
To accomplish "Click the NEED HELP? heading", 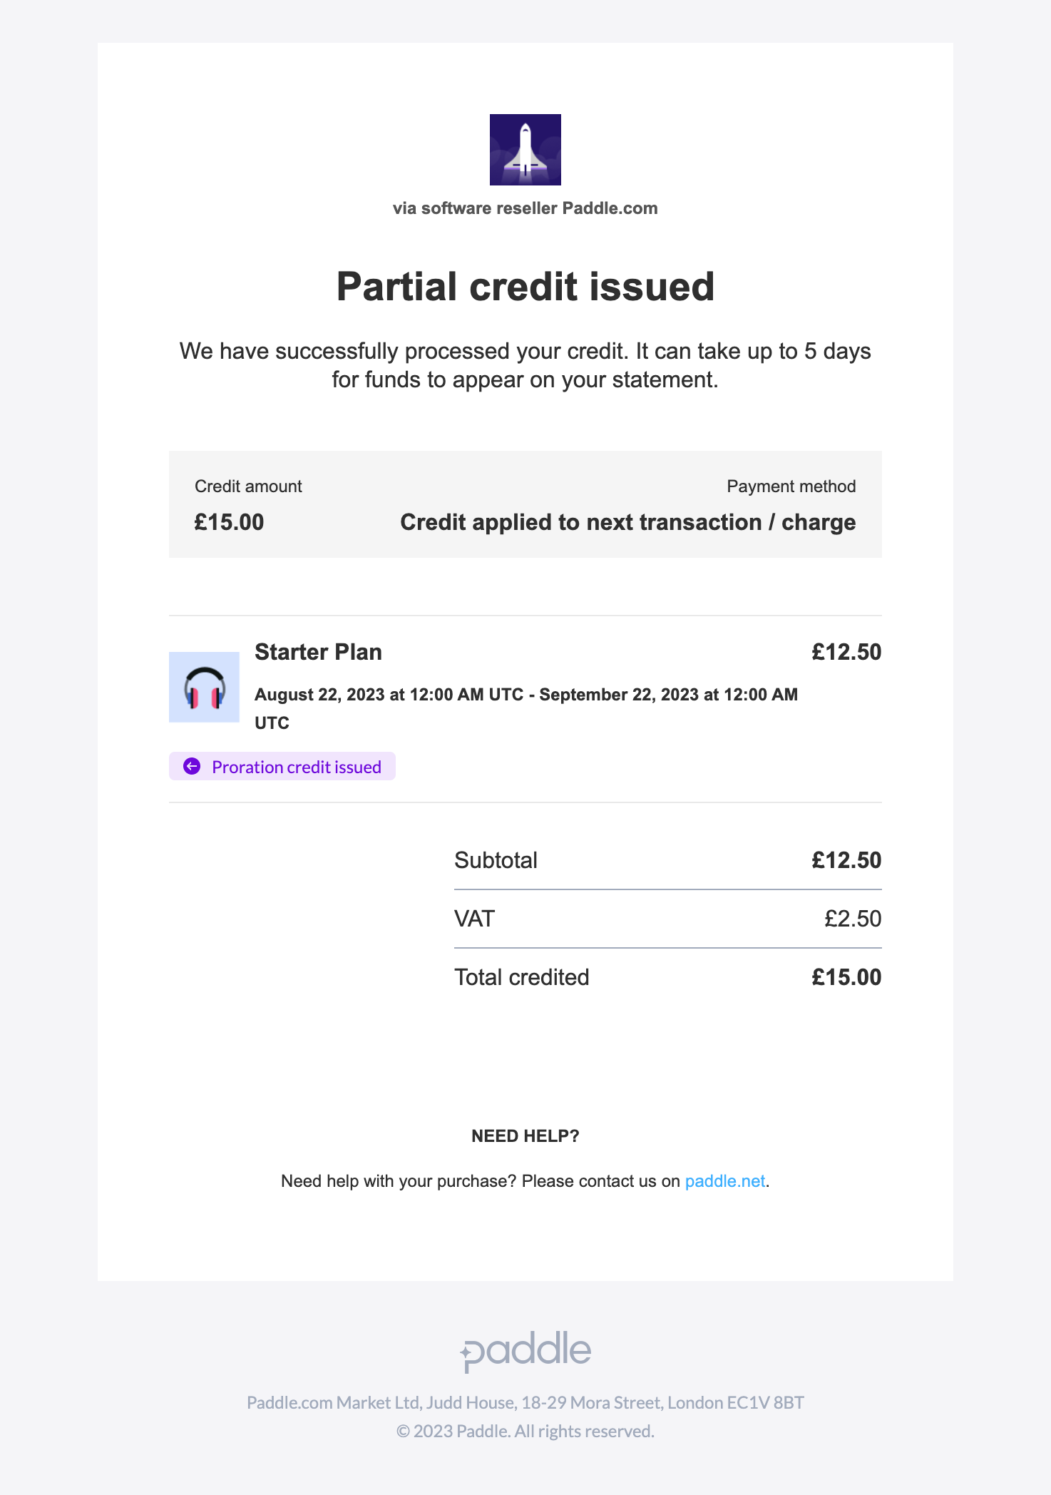I will click(525, 1136).
